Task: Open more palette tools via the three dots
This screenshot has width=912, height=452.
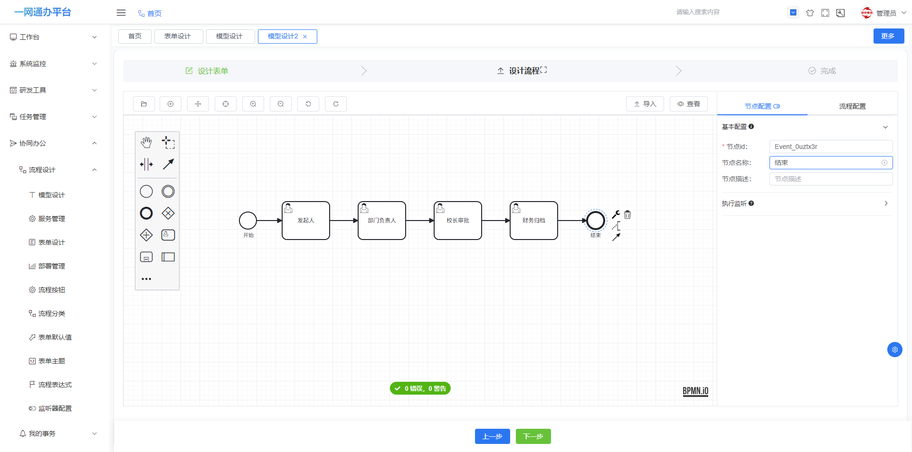Action: pyautogui.click(x=146, y=279)
